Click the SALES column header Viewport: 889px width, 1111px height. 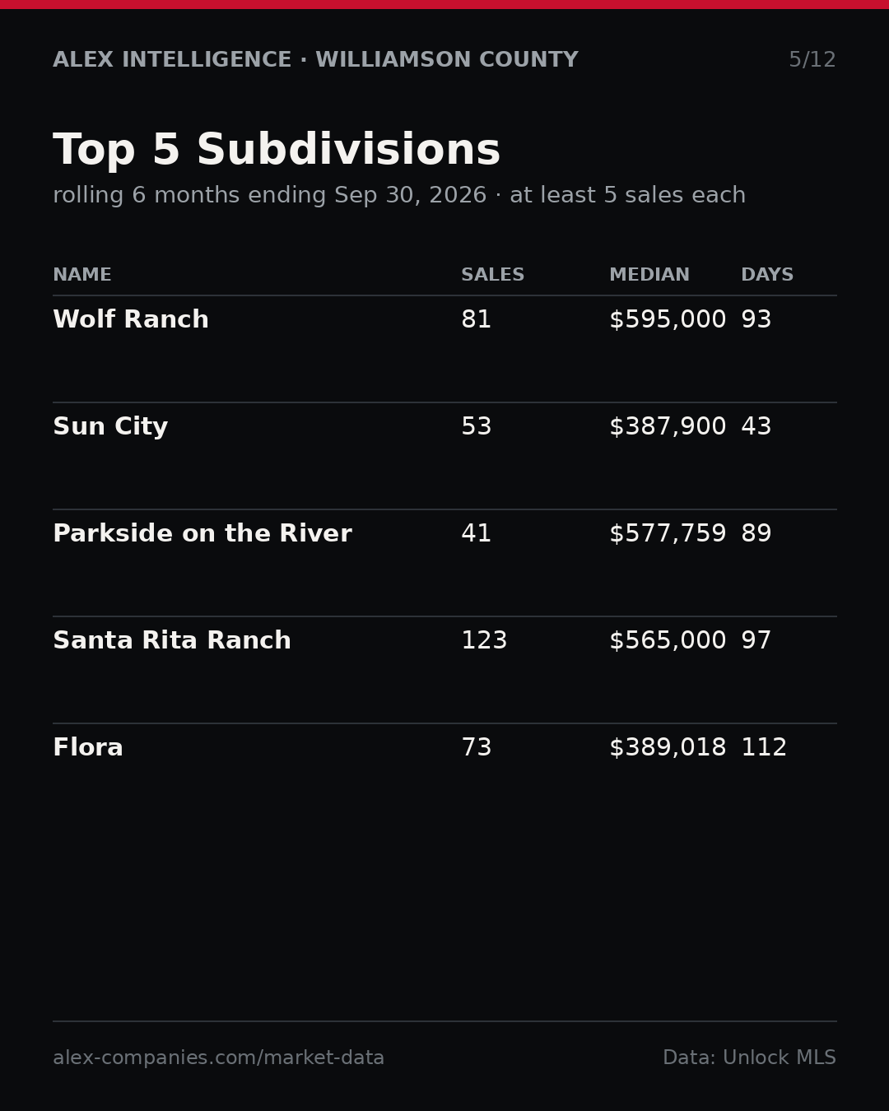pos(492,275)
